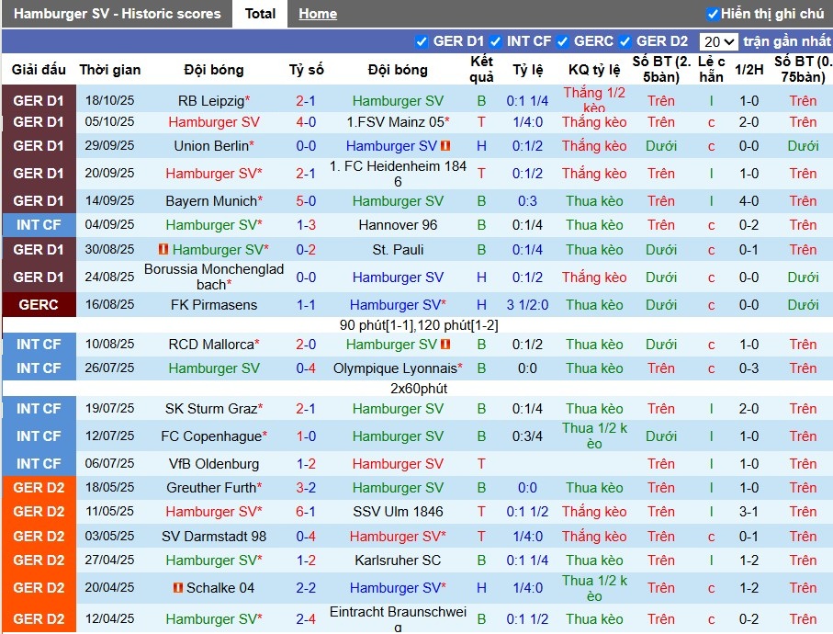Click red card icon beside Hamburger SV, 29/09/25 row
This screenshot has width=833, height=634.
click(x=445, y=146)
